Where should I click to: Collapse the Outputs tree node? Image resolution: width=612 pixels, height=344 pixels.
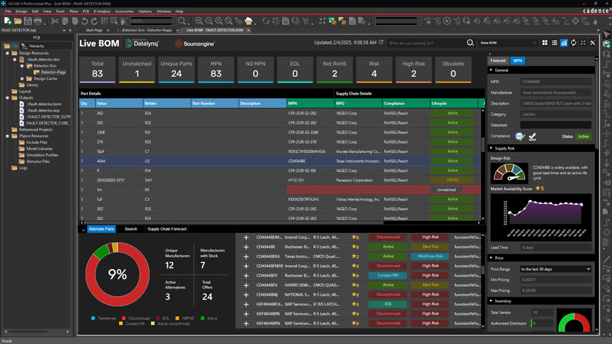tap(7, 98)
